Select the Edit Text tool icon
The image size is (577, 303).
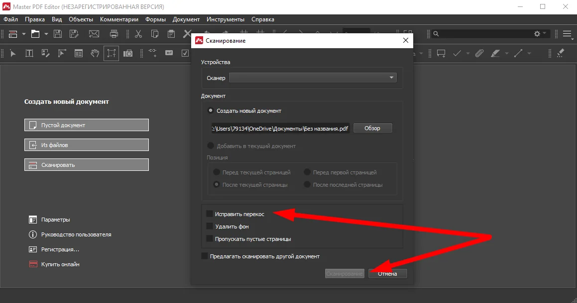coord(29,53)
